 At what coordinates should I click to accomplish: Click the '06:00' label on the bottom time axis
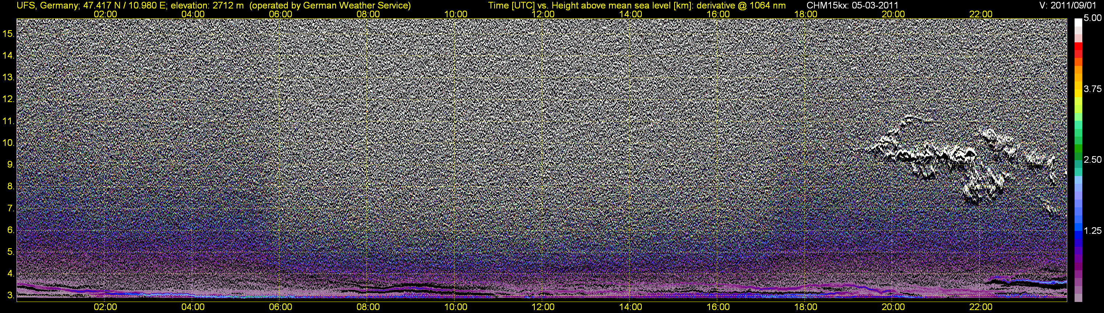pyautogui.click(x=280, y=307)
